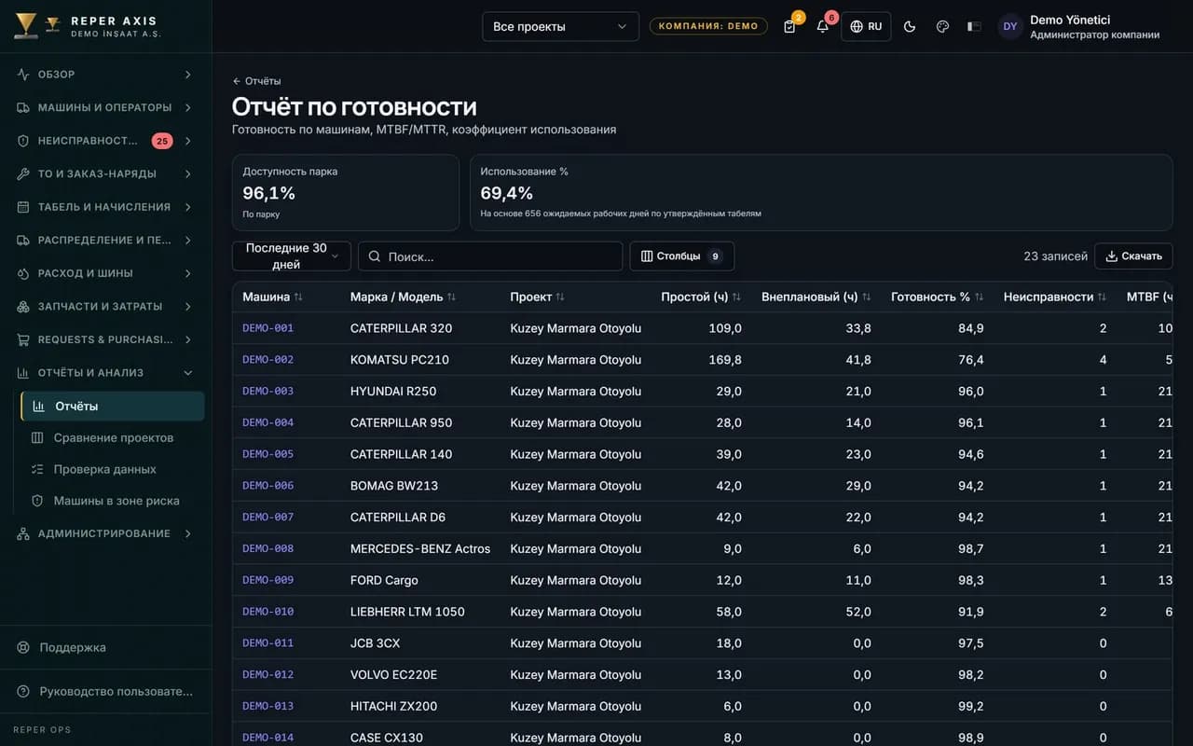Sort by Проект column sort icon

point(560,297)
